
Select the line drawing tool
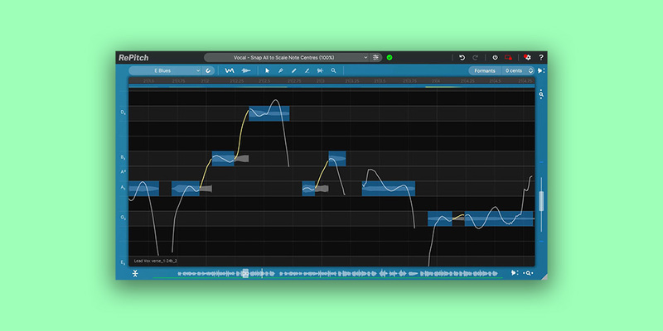pyautogui.click(x=307, y=70)
